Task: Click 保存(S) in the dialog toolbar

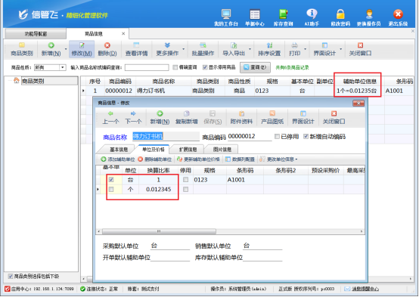Action: pyautogui.click(x=213, y=118)
